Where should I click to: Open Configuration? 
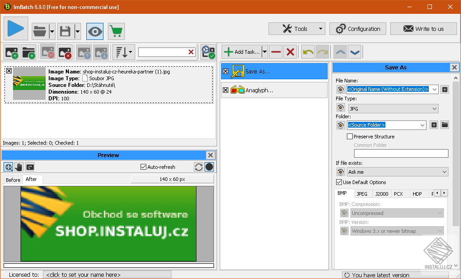(358, 29)
